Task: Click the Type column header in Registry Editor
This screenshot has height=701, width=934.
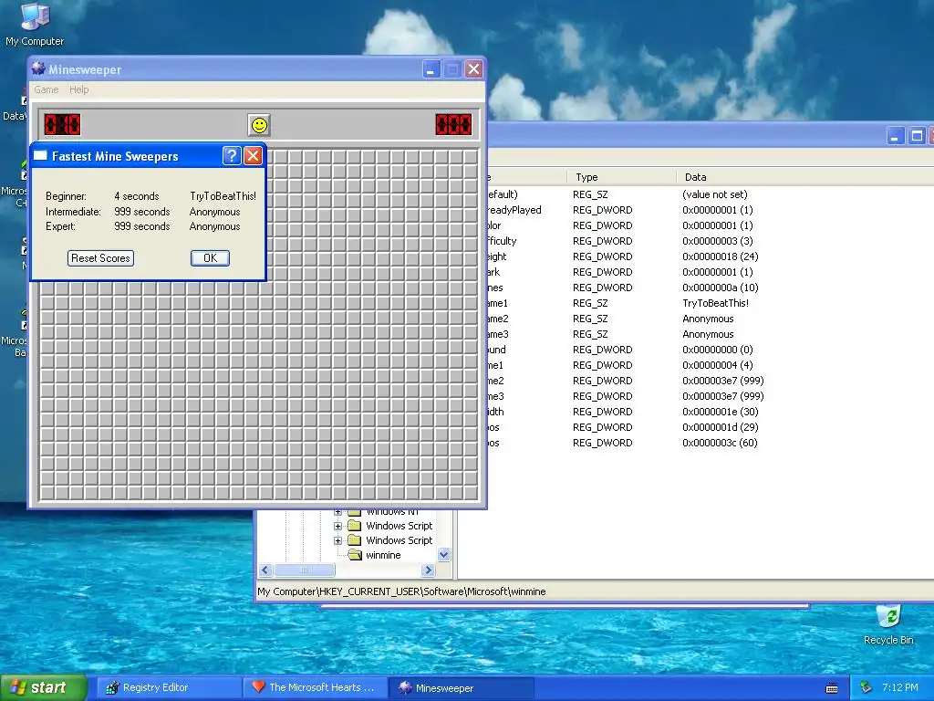Action: point(622,177)
